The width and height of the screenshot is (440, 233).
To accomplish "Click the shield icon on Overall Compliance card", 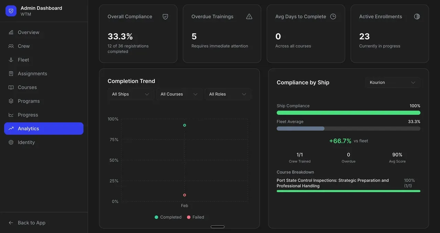I will pyautogui.click(x=165, y=16).
